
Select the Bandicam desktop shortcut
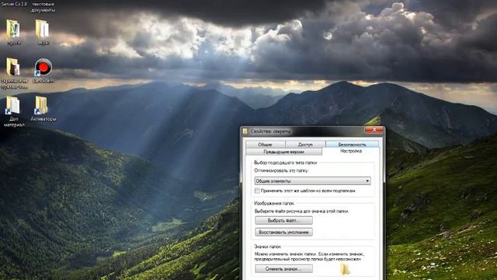tap(43, 71)
